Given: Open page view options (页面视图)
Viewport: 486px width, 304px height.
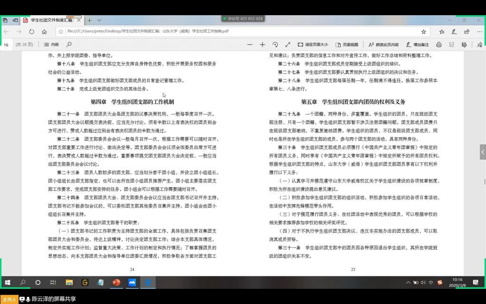Looking at the screenshot, I should [347, 45].
